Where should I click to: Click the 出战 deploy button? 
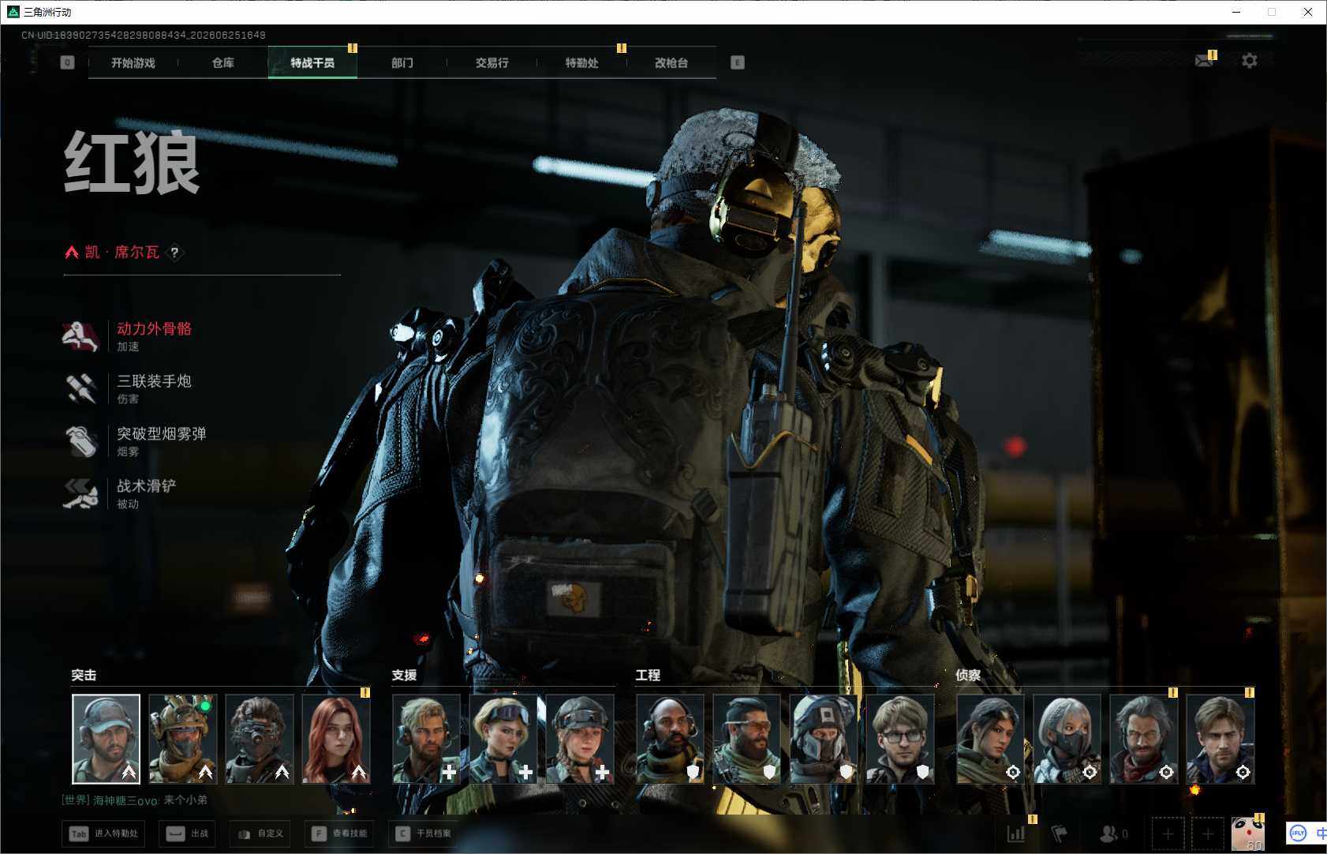(x=189, y=833)
